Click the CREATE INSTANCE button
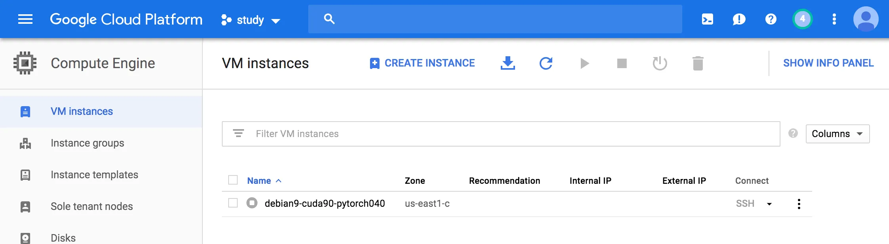The height and width of the screenshot is (244, 889). click(422, 63)
